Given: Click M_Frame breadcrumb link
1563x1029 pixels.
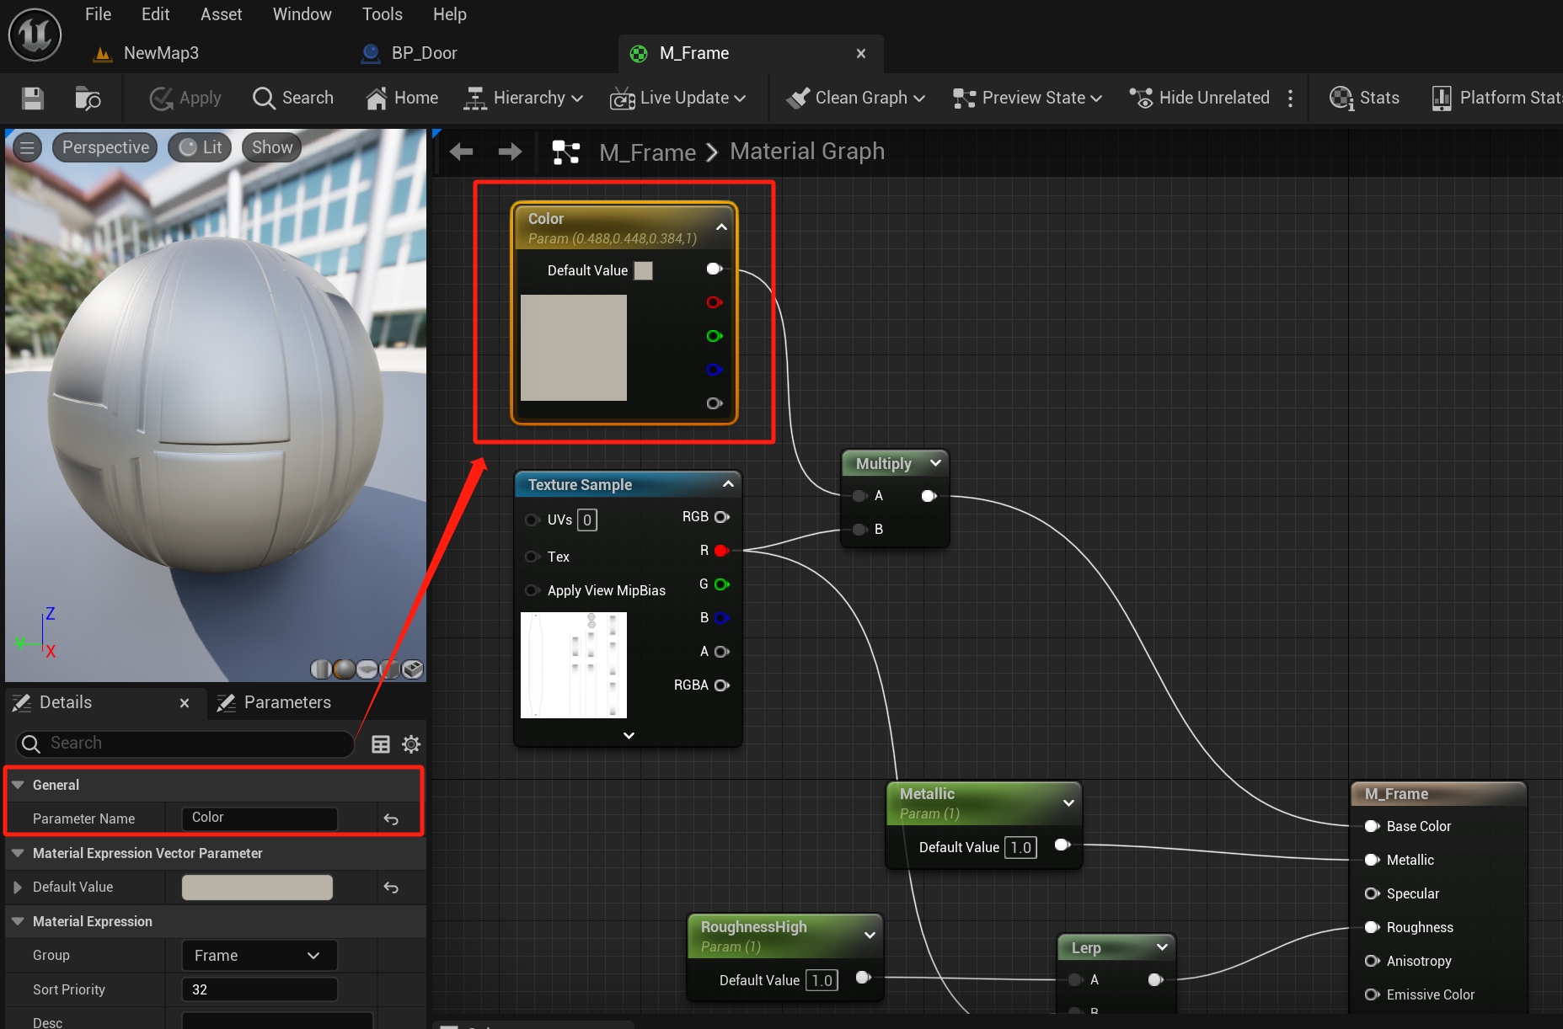Looking at the screenshot, I should pos(647,152).
